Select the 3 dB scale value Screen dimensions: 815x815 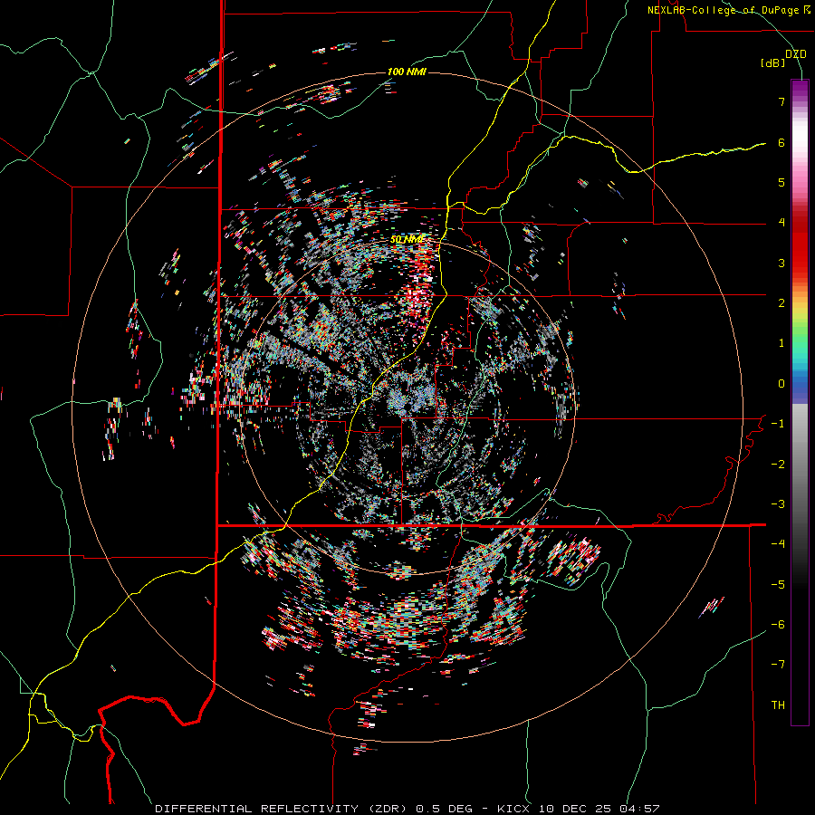point(781,263)
